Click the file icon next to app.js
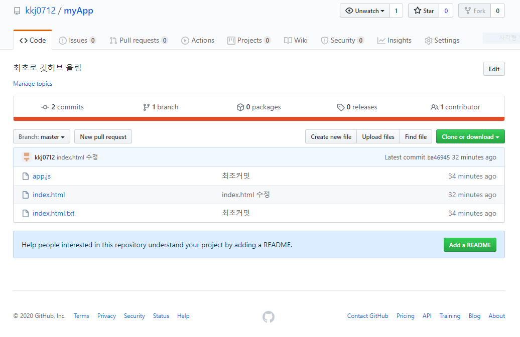 [26, 177]
